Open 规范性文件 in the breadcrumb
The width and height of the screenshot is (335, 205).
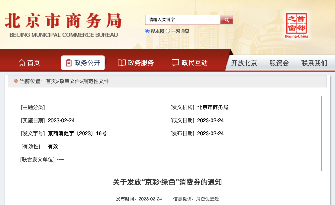coord(96,82)
